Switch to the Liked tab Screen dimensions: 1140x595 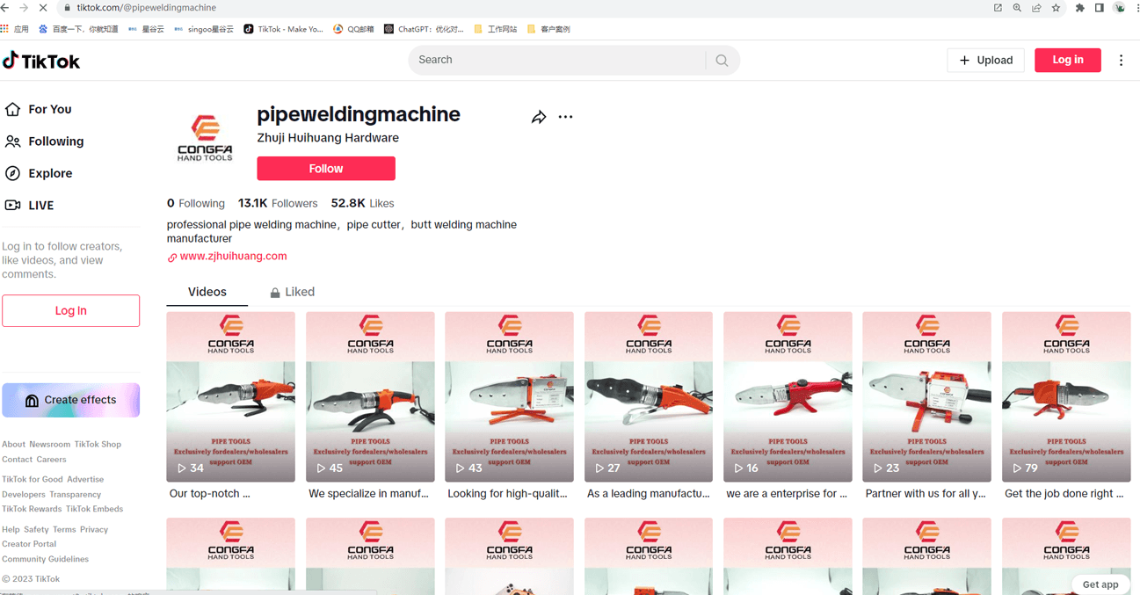[292, 292]
